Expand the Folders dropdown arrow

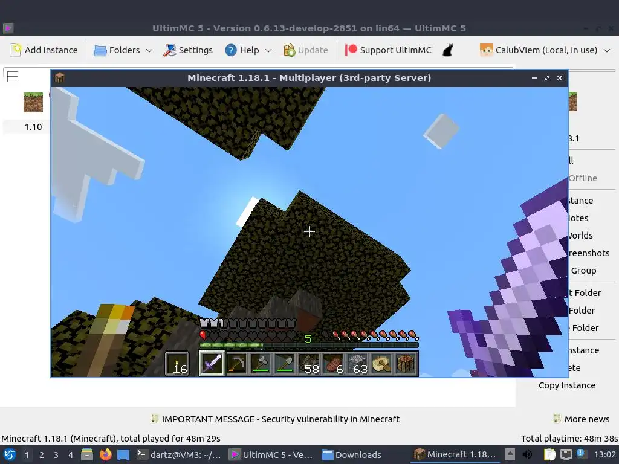[x=149, y=50]
